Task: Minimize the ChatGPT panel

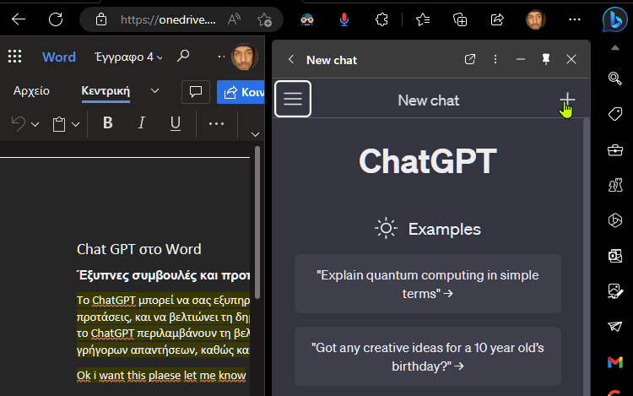Action: pyautogui.click(x=521, y=59)
